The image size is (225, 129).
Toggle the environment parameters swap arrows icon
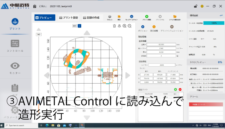[221, 15]
